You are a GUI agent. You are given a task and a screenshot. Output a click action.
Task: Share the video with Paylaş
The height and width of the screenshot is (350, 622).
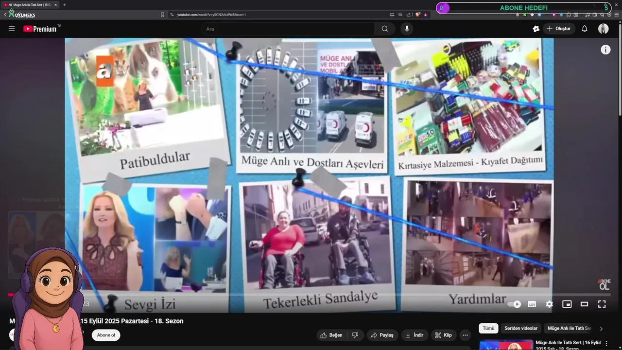(382, 335)
